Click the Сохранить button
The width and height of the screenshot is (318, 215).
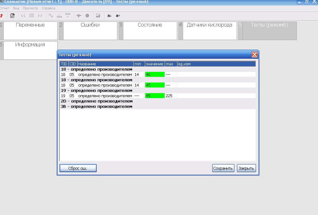point(223,168)
